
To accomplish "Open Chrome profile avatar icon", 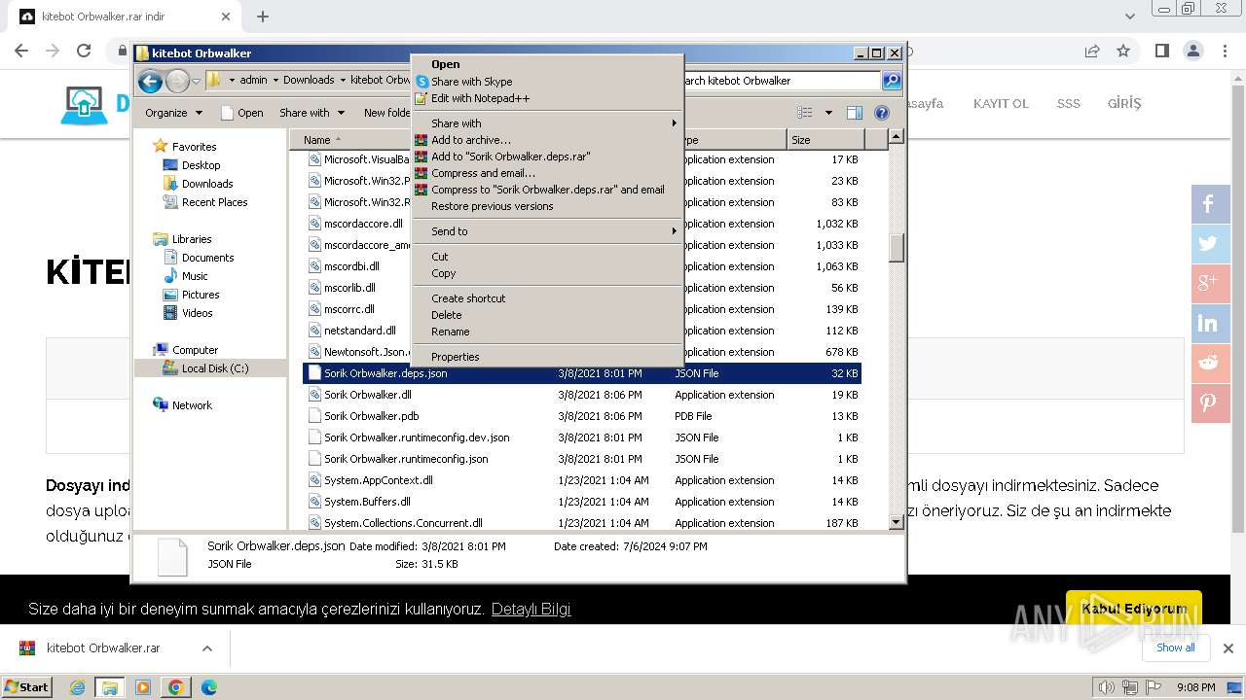I will [x=1193, y=51].
